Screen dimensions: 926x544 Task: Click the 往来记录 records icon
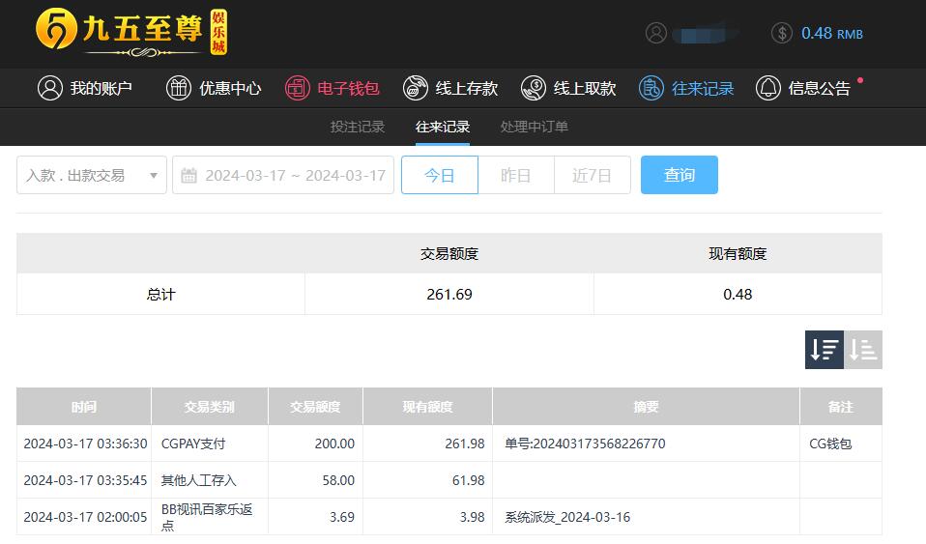coord(651,88)
